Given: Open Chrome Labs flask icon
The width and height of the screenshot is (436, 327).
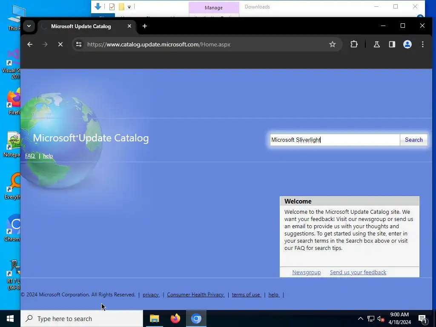Looking at the screenshot, I should pos(376,44).
